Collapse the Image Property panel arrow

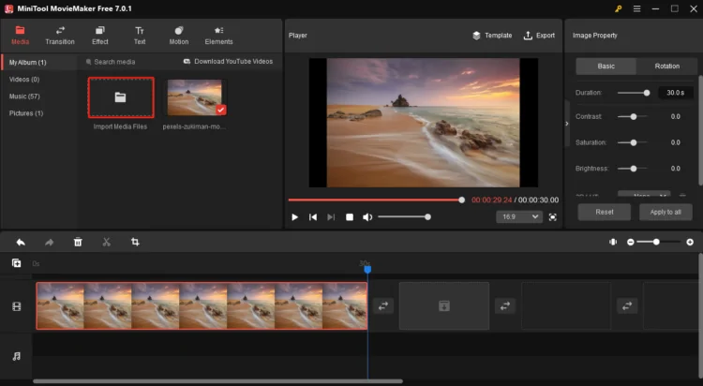(566, 123)
